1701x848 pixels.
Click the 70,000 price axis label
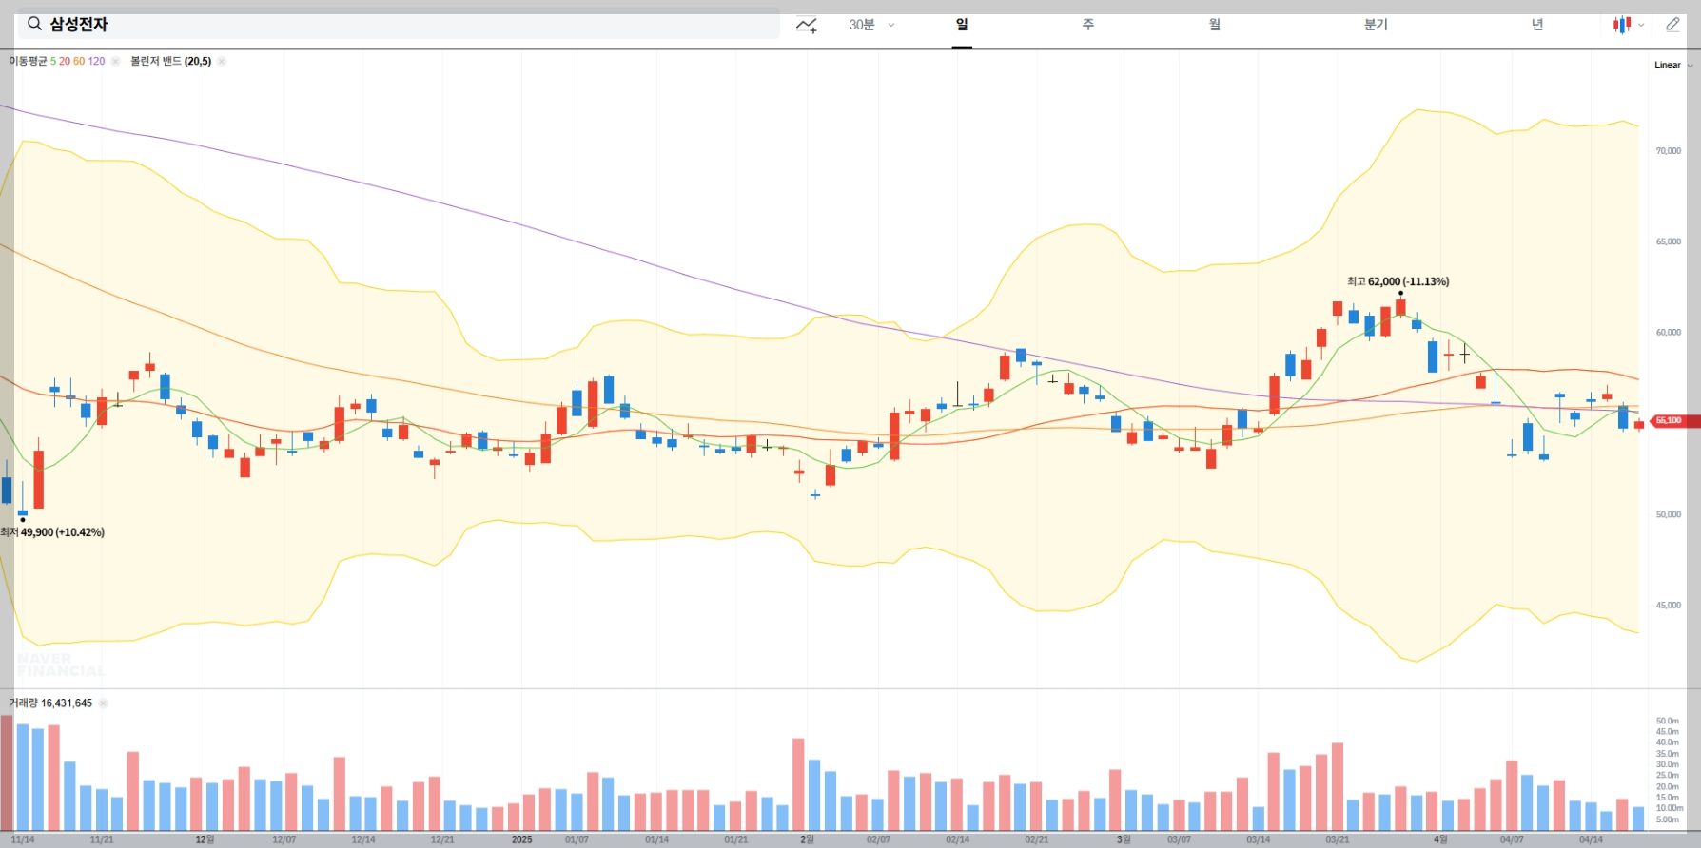1669,151
